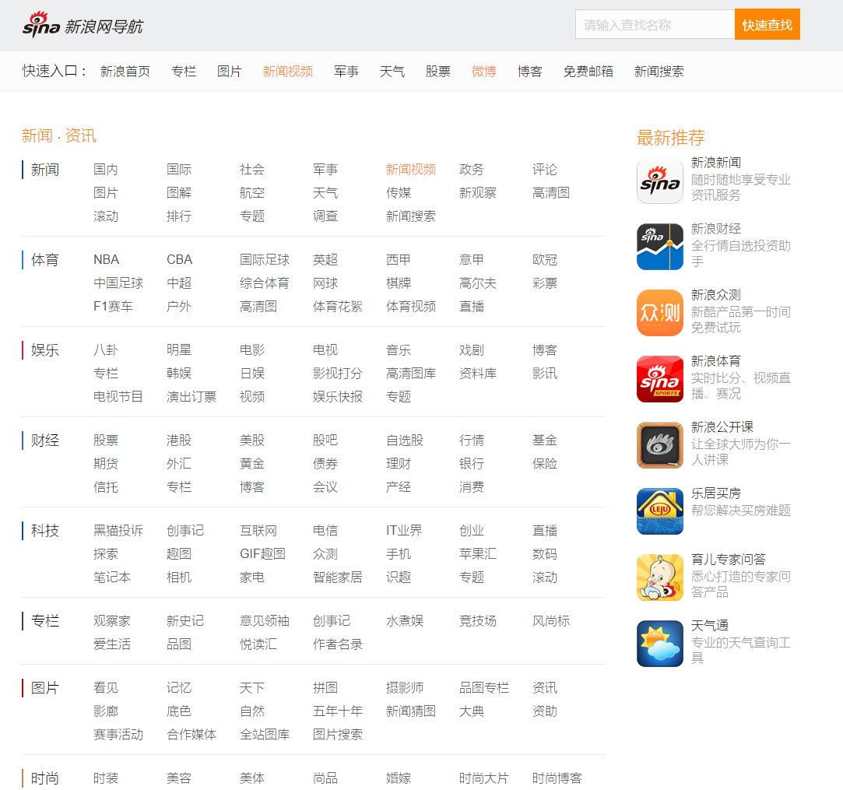
Task: Focus the 请输入查找名称 search box
Action: click(655, 24)
